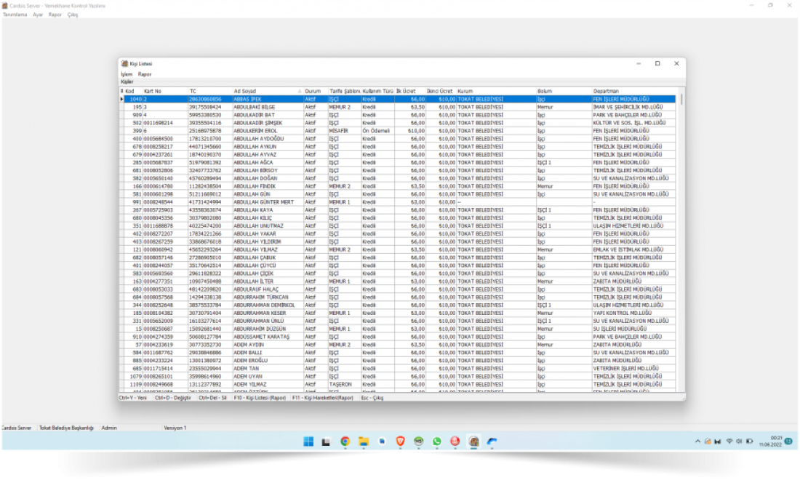Click the Çıkış menu item

coord(73,15)
